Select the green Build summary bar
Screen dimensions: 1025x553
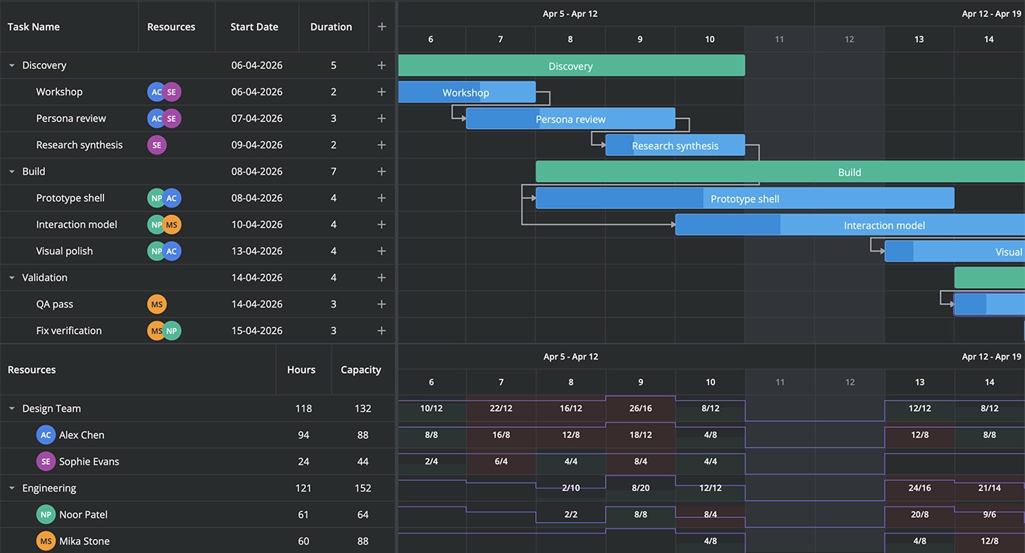coord(780,172)
